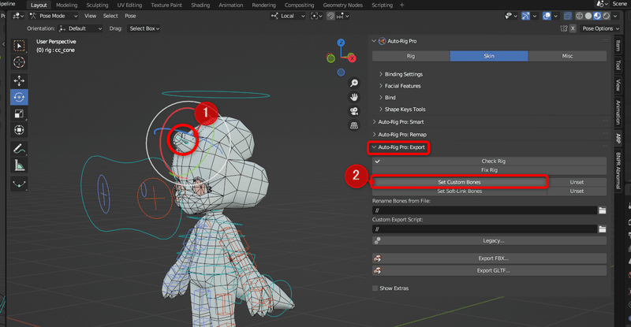Switch to the Sculpting workspace tab
The image size is (631, 327).
click(x=97, y=5)
